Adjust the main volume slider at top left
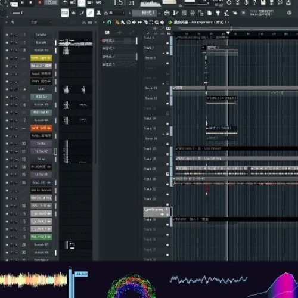Image resolution: width=298 pixels, height=298 pixels. pyautogui.click(x=17, y=13)
